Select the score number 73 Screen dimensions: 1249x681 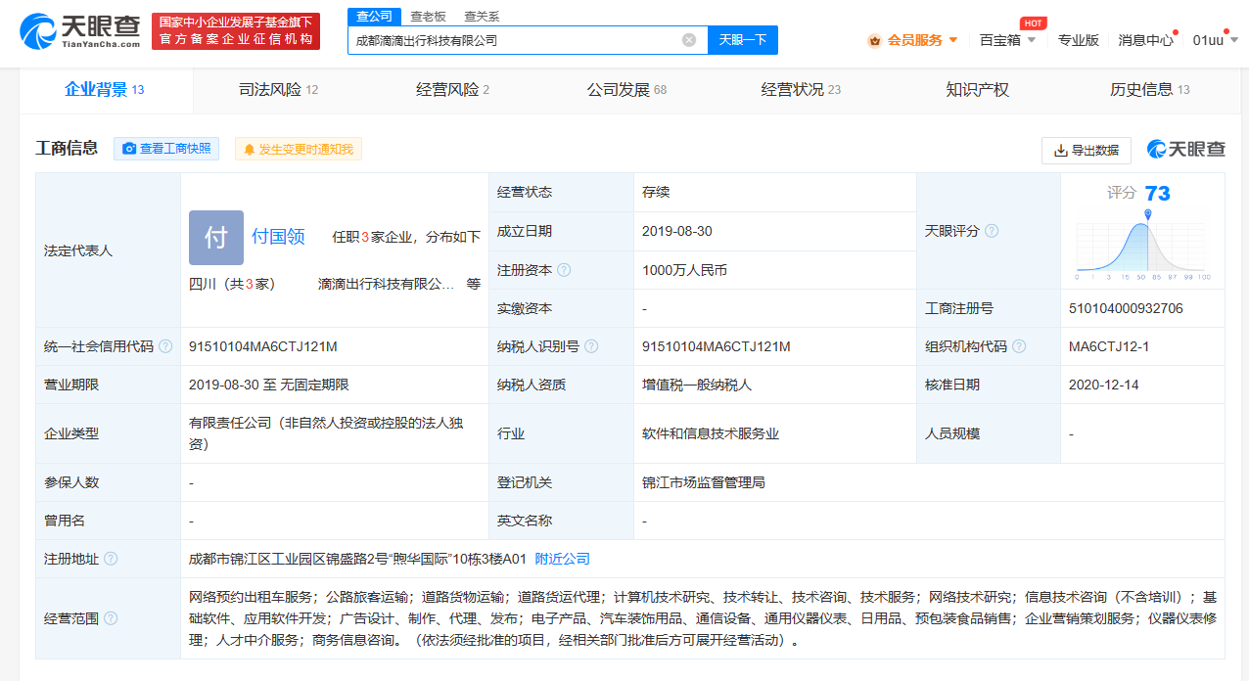click(1157, 193)
